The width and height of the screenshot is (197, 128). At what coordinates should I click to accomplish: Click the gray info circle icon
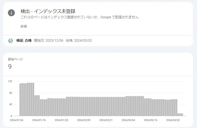click(11, 13)
